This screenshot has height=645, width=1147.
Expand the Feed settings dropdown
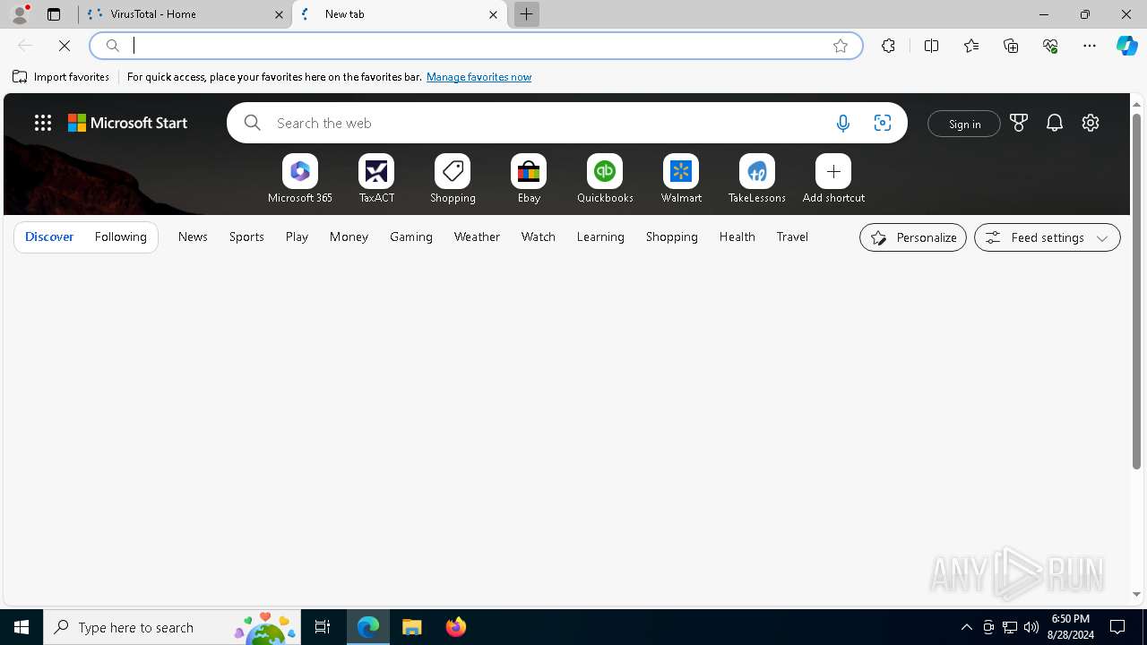click(1047, 237)
